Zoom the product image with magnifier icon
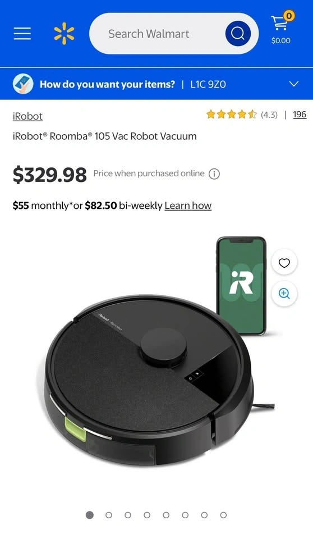 [284, 294]
